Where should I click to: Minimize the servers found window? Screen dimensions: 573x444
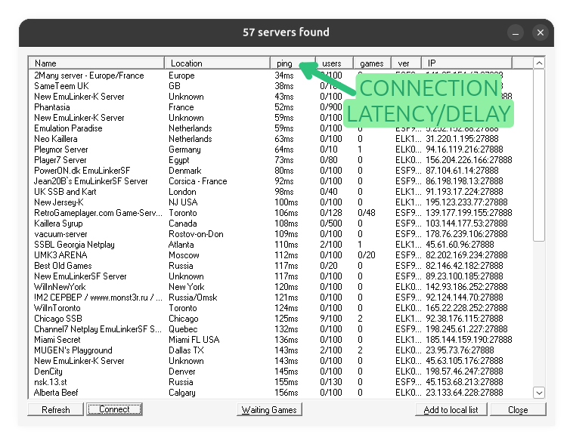516,33
